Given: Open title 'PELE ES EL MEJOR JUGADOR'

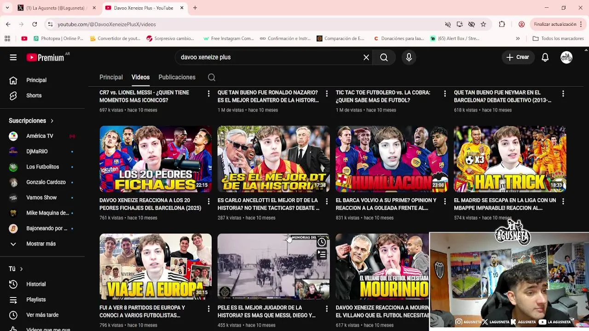Looking at the screenshot, I should pyautogui.click(x=266, y=312).
